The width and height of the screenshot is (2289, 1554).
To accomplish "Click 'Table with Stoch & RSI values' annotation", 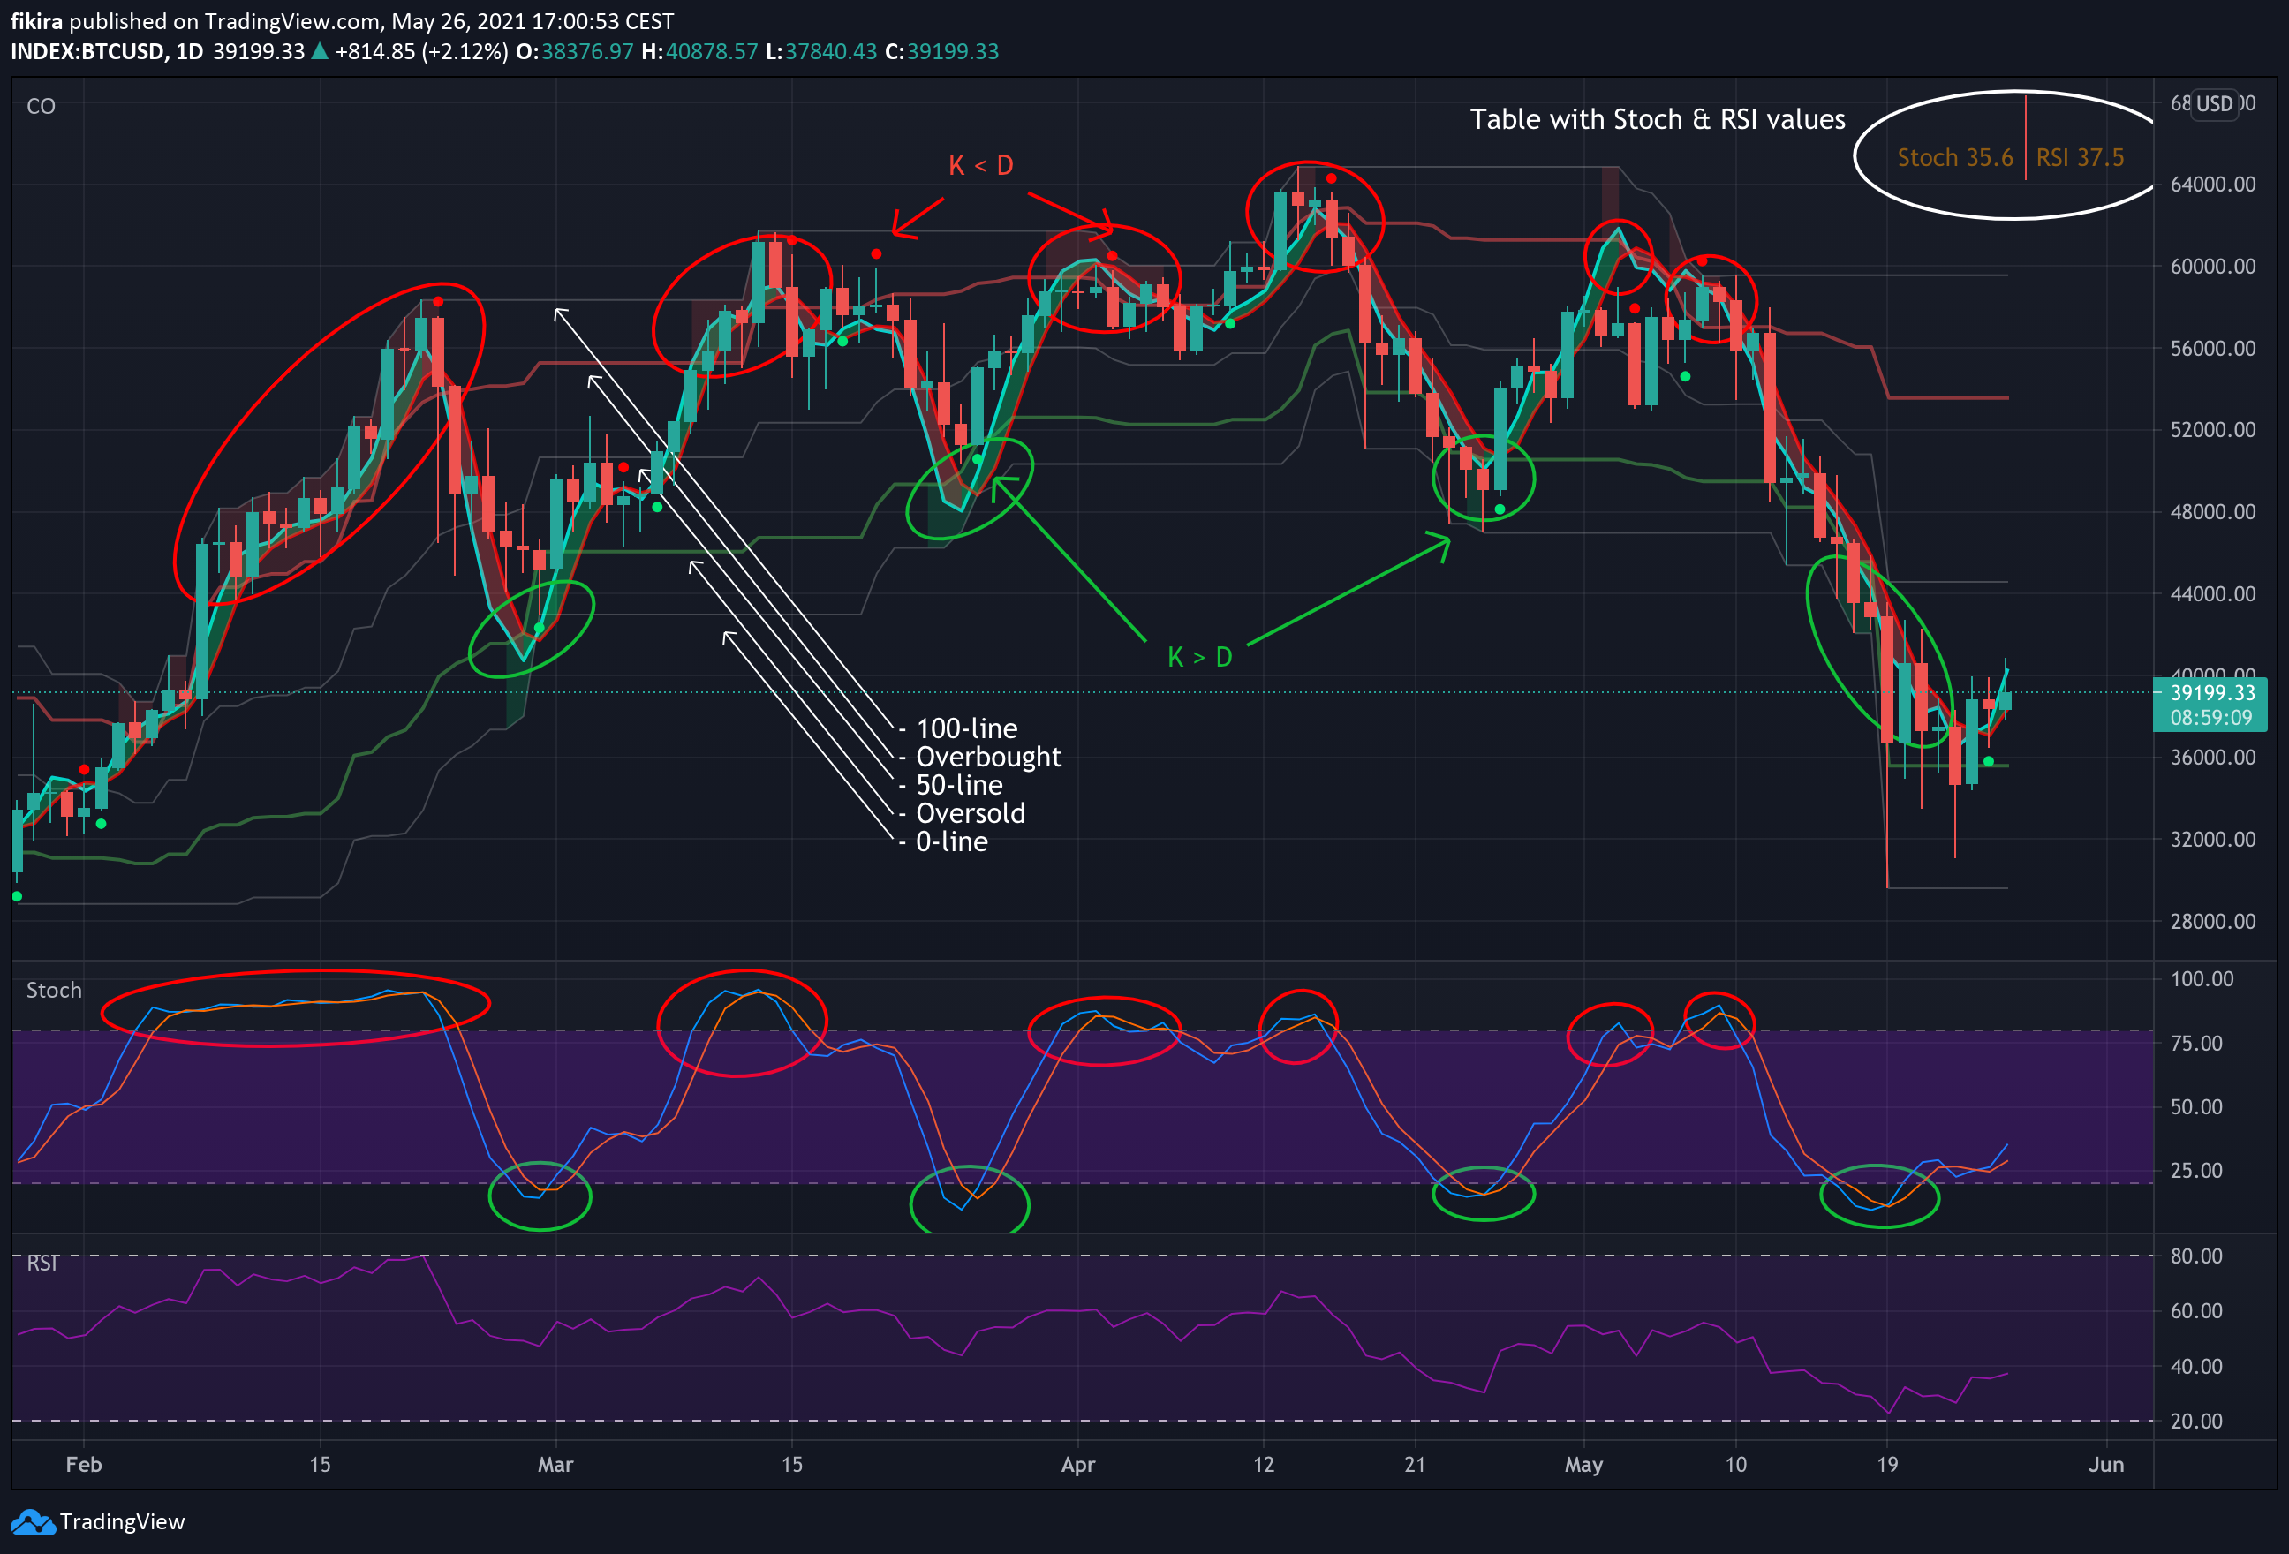I will (1658, 119).
